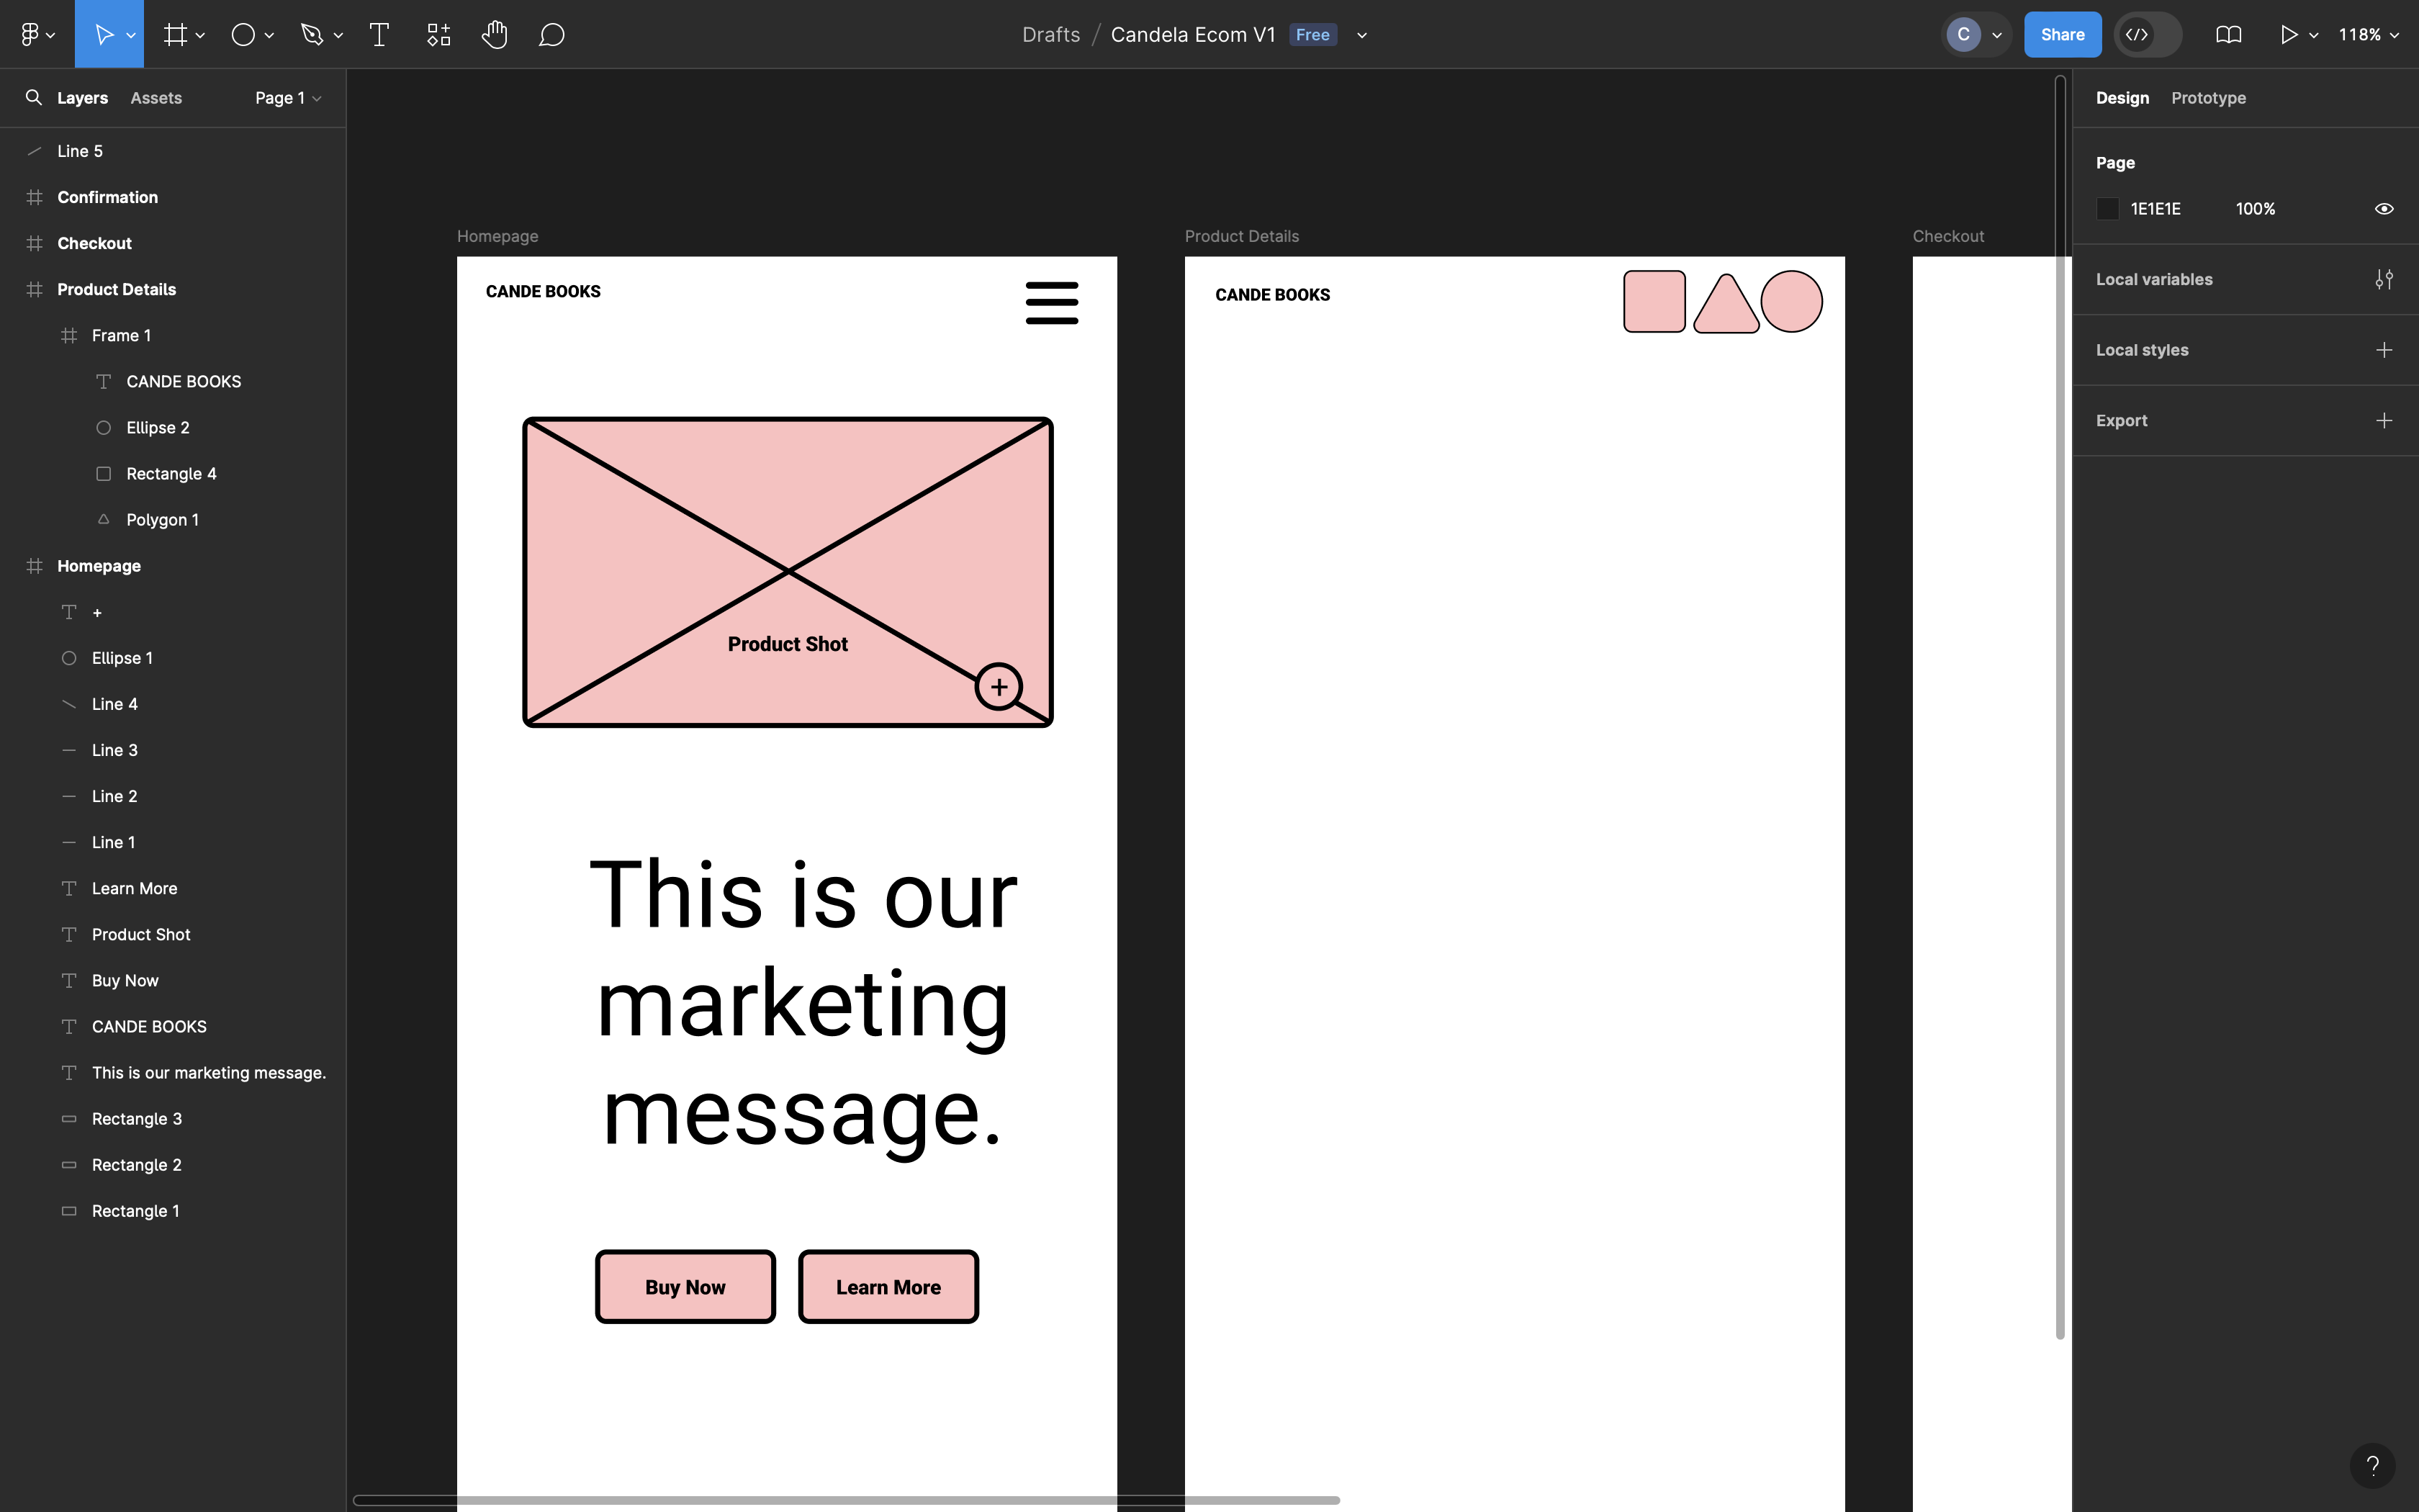Select the Confirmation frame layer

[x=173, y=197]
